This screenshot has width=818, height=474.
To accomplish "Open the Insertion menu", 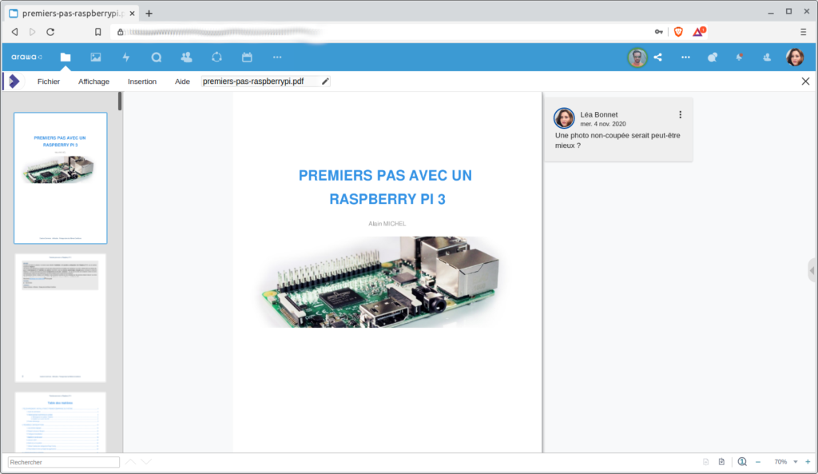I will [x=142, y=82].
